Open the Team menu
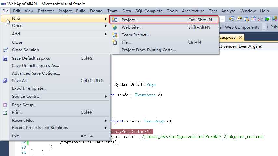Screen dimensions: 278x156 point(113,11)
